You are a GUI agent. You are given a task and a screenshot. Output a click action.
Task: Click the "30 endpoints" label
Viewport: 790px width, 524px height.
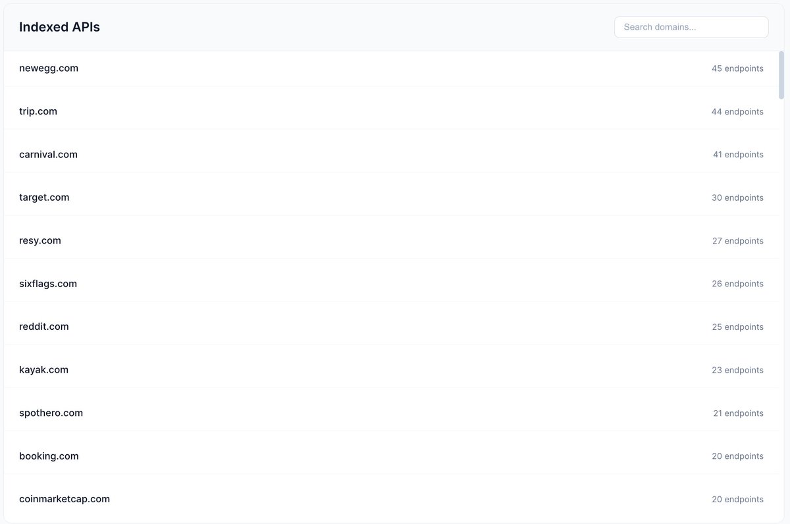point(737,198)
